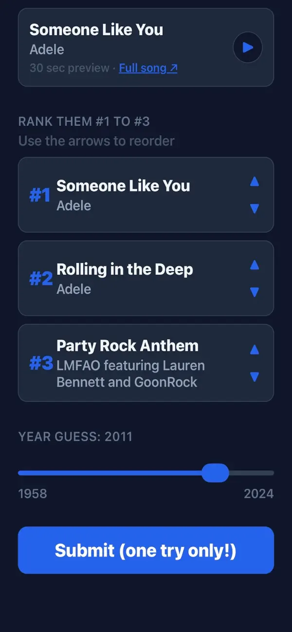Move Party Rock Anthem up one rank
This screenshot has height=632, width=292.
pyautogui.click(x=254, y=350)
